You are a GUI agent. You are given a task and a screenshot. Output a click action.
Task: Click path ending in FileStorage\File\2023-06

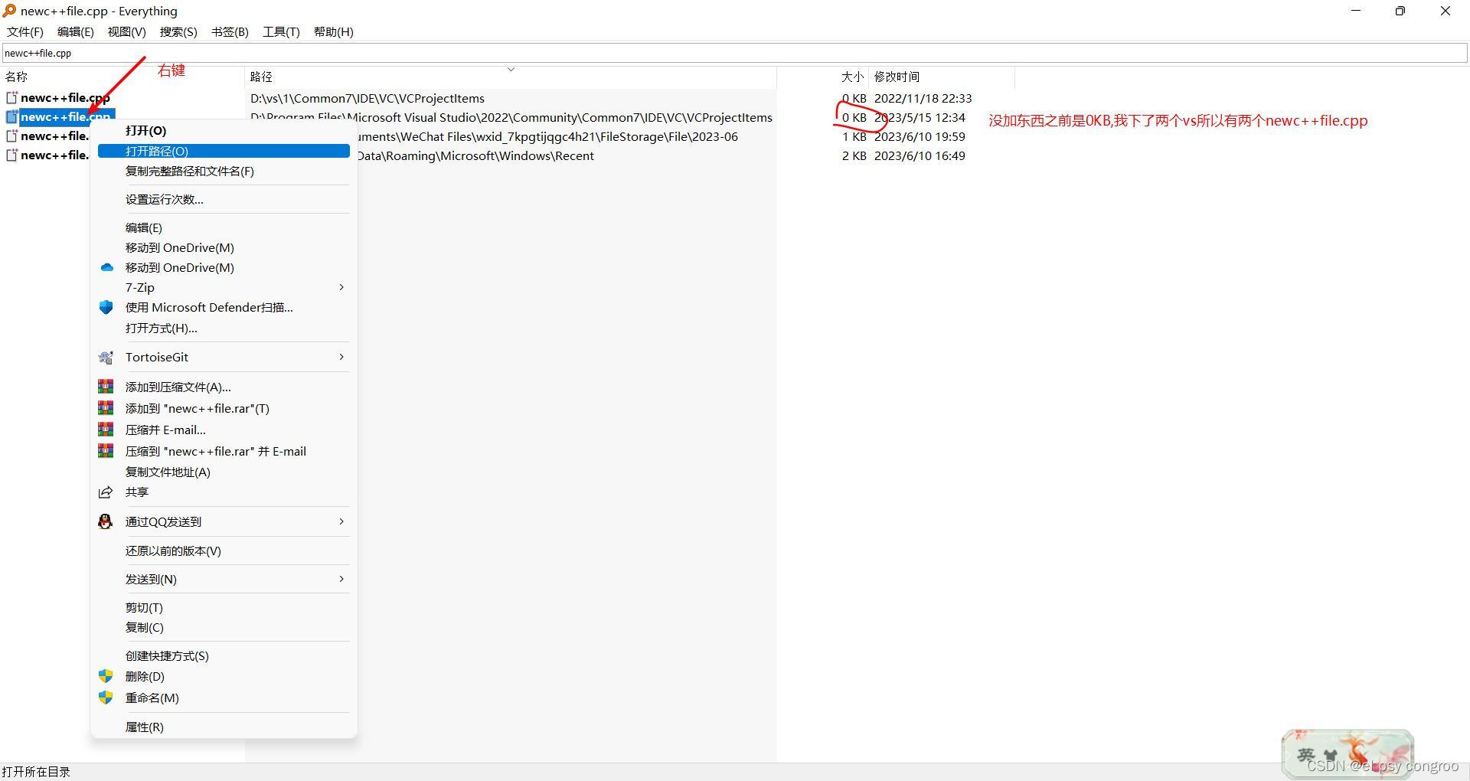[x=547, y=136]
